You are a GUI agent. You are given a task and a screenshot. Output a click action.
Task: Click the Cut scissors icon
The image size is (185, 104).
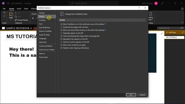[x=16, y=13]
